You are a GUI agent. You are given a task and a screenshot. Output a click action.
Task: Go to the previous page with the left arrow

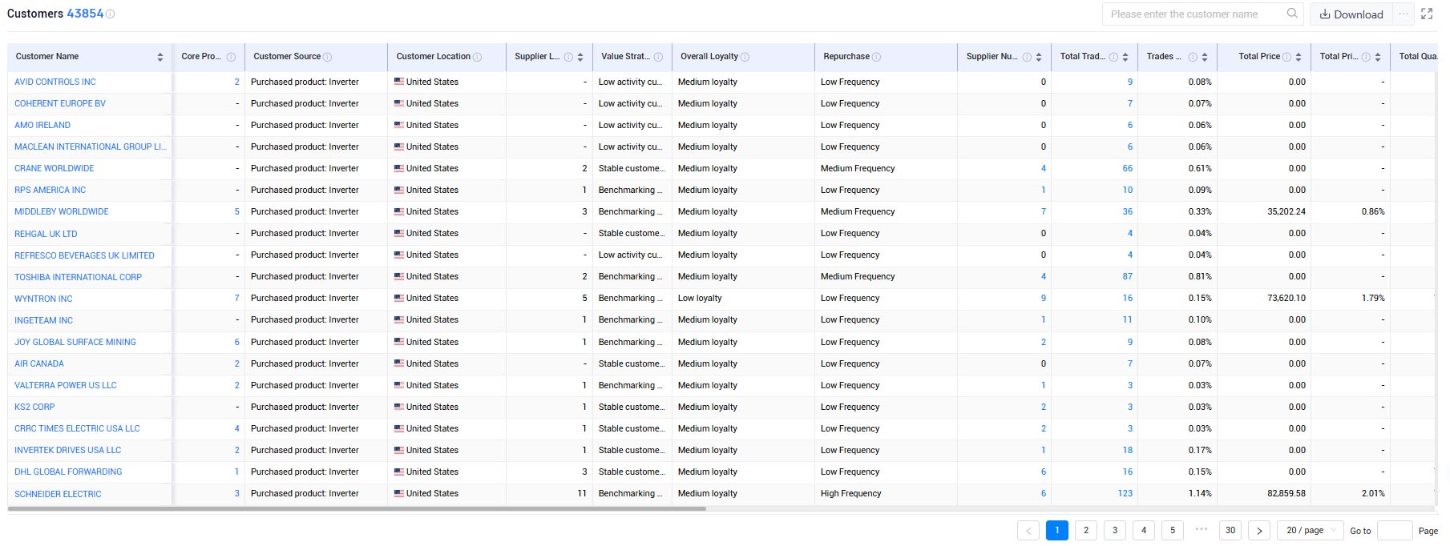[x=1028, y=531]
